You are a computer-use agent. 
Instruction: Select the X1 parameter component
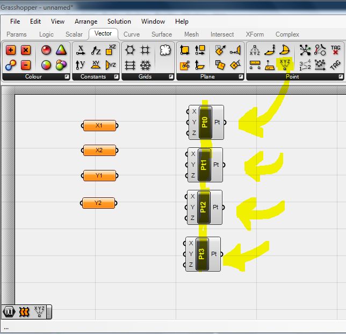[99, 125]
